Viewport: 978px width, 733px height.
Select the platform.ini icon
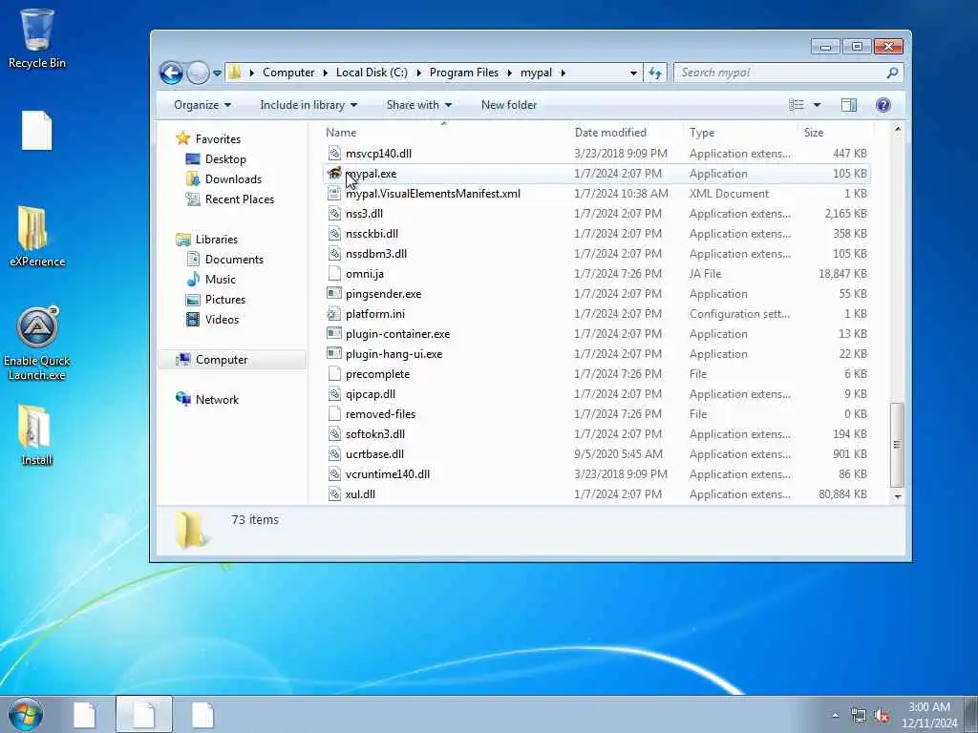[x=334, y=313]
